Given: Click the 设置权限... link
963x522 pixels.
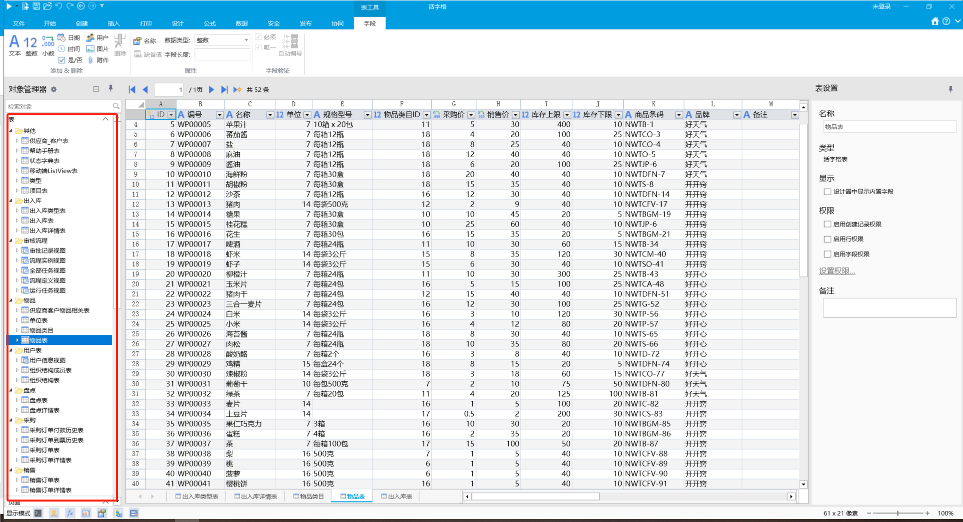Looking at the screenshot, I should click(837, 271).
